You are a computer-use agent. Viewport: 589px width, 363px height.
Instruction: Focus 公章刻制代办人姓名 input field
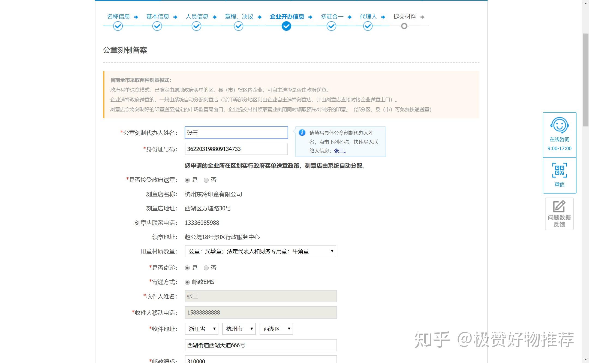click(x=236, y=133)
